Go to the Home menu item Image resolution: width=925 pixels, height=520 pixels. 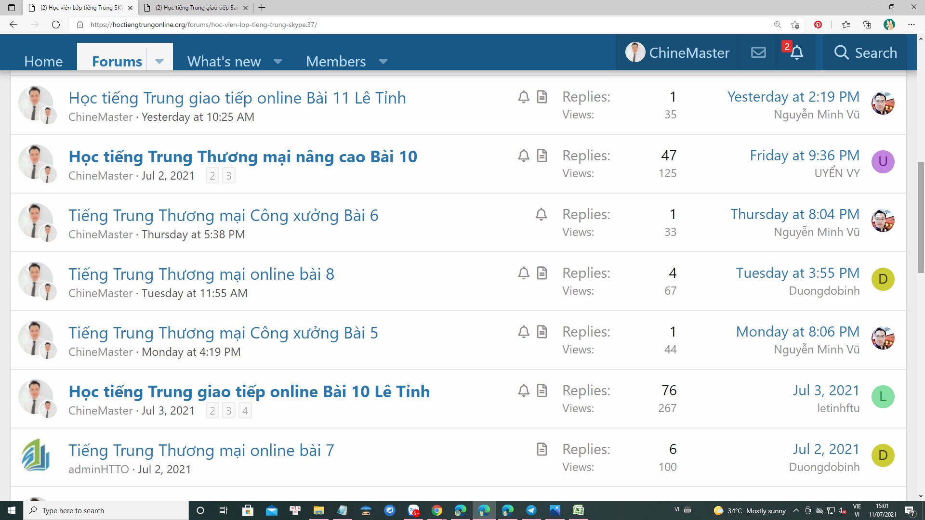point(43,62)
